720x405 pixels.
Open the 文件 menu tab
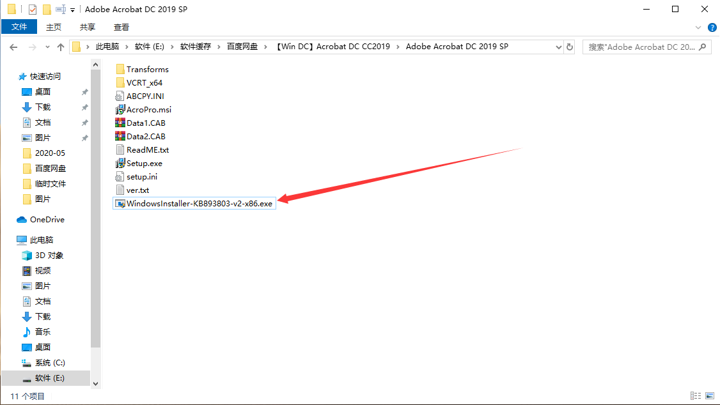(x=19, y=27)
